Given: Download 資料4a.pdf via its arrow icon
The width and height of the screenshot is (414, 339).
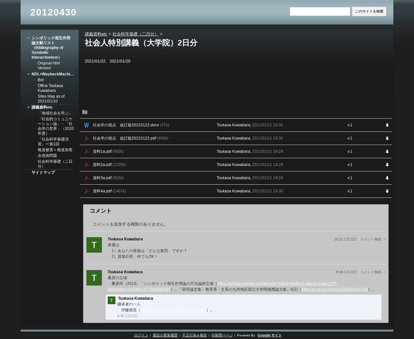Looking at the screenshot, I should pyautogui.click(x=387, y=191).
